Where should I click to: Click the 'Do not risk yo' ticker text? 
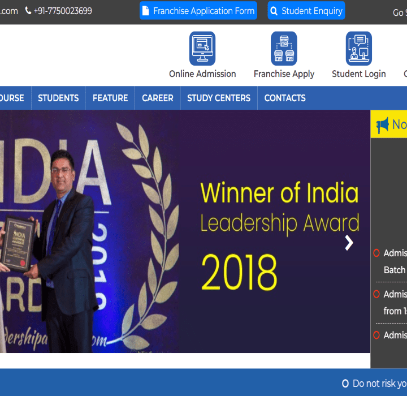pyautogui.click(x=380, y=384)
